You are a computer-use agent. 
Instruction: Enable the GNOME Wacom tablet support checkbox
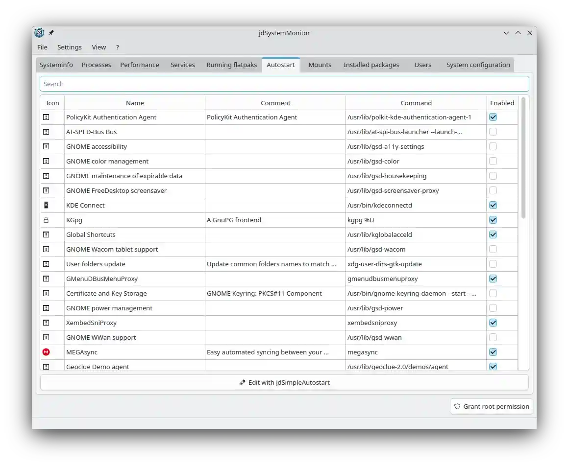(x=493, y=249)
